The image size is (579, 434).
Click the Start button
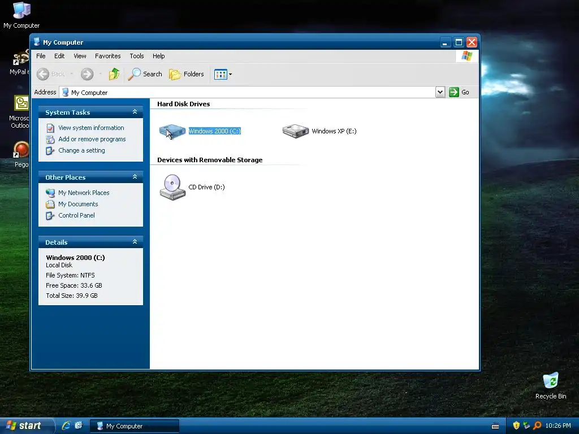pyautogui.click(x=27, y=426)
